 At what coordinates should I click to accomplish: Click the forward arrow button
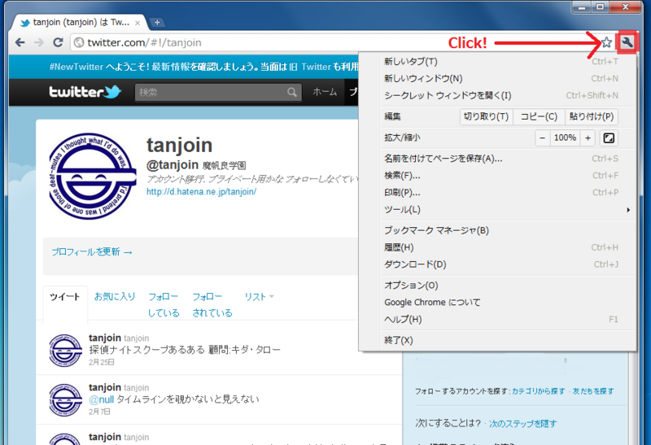click(x=39, y=42)
